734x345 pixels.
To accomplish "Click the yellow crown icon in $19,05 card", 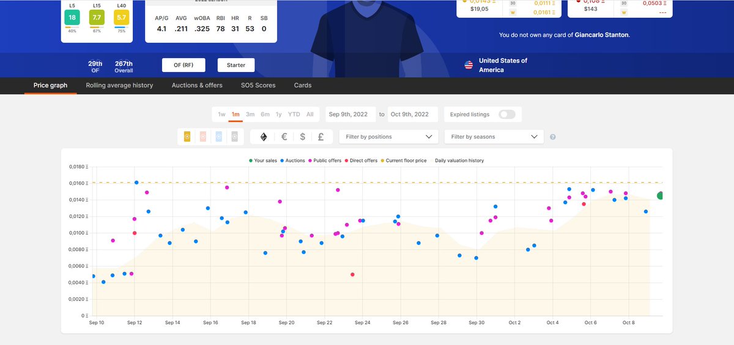I will [x=514, y=12].
